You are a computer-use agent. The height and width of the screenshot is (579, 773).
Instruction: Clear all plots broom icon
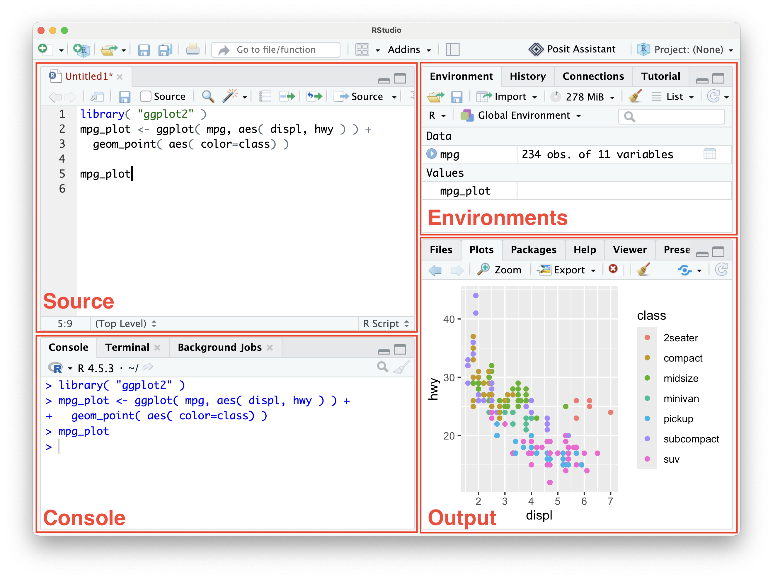[643, 269]
